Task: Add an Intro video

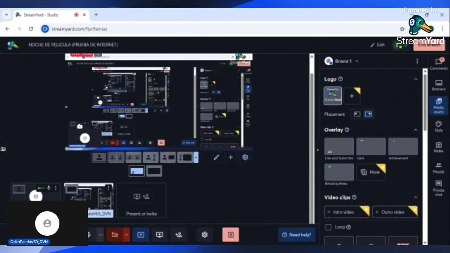Action: pos(347,212)
